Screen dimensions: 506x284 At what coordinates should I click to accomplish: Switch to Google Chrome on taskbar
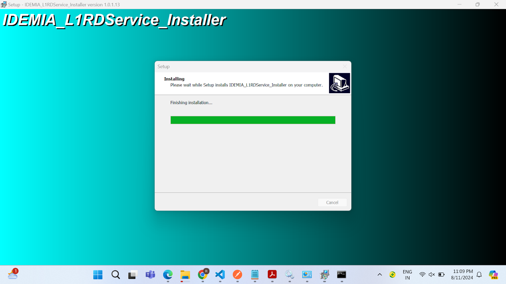[x=203, y=275]
